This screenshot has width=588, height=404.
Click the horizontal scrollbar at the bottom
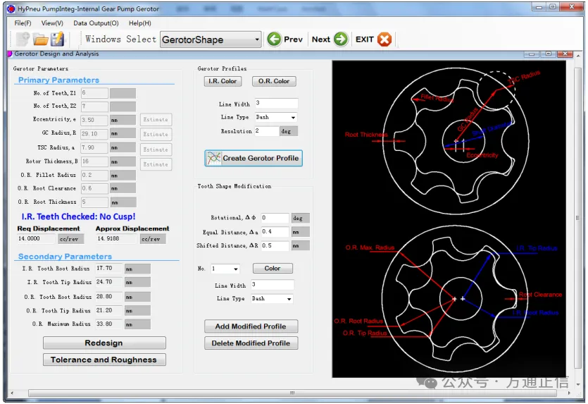[292, 393]
